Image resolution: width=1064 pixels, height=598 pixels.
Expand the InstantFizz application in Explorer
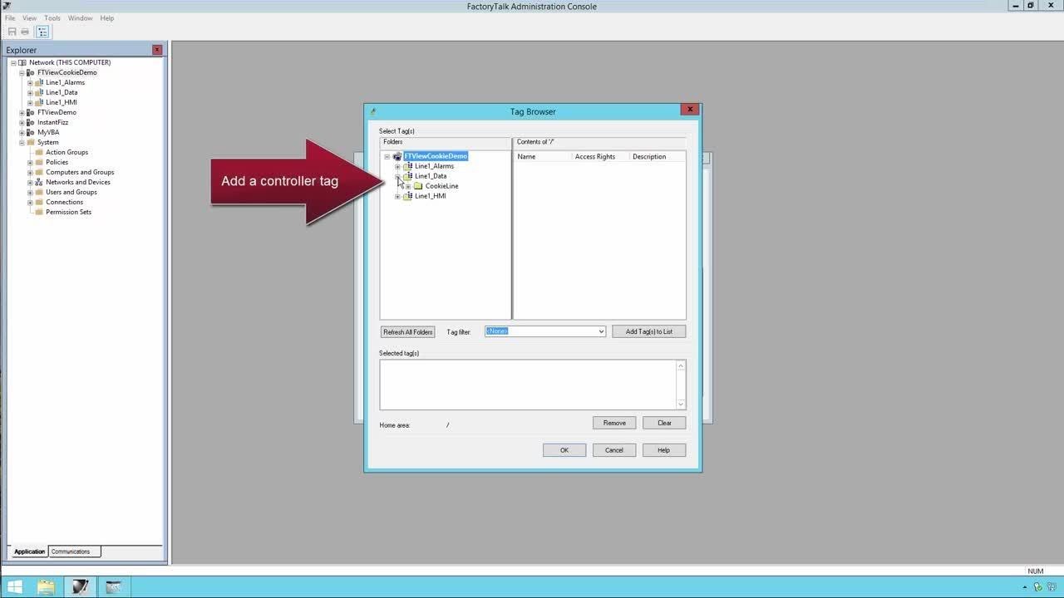[x=22, y=122]
